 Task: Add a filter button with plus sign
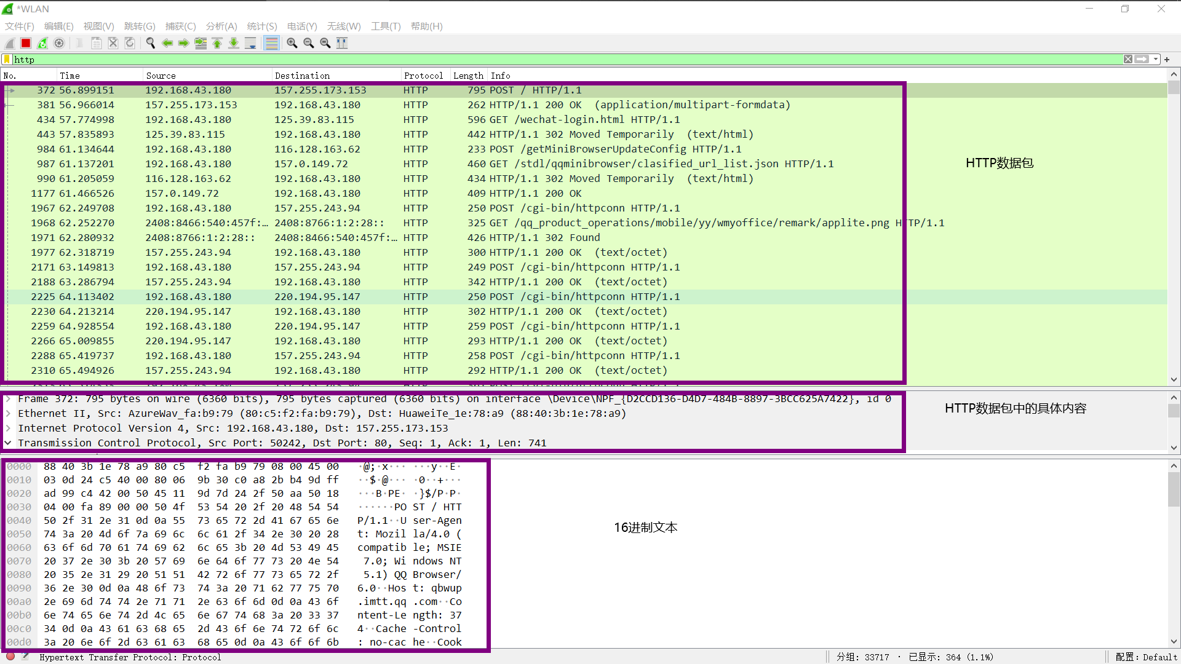point(1167,60)
